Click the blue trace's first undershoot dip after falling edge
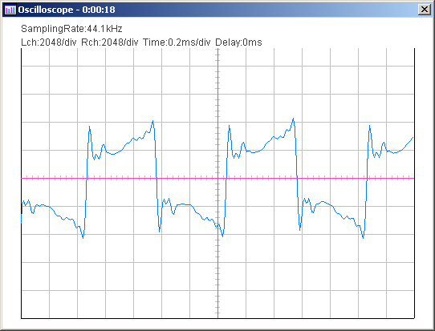This screenshot has height=331, width=435. (160, 231)
